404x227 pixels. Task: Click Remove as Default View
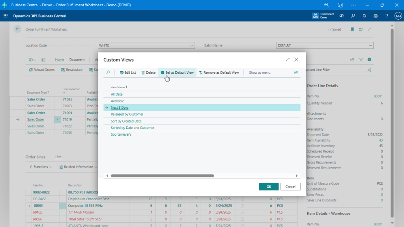pyautogui.click(x=219, y=73)
